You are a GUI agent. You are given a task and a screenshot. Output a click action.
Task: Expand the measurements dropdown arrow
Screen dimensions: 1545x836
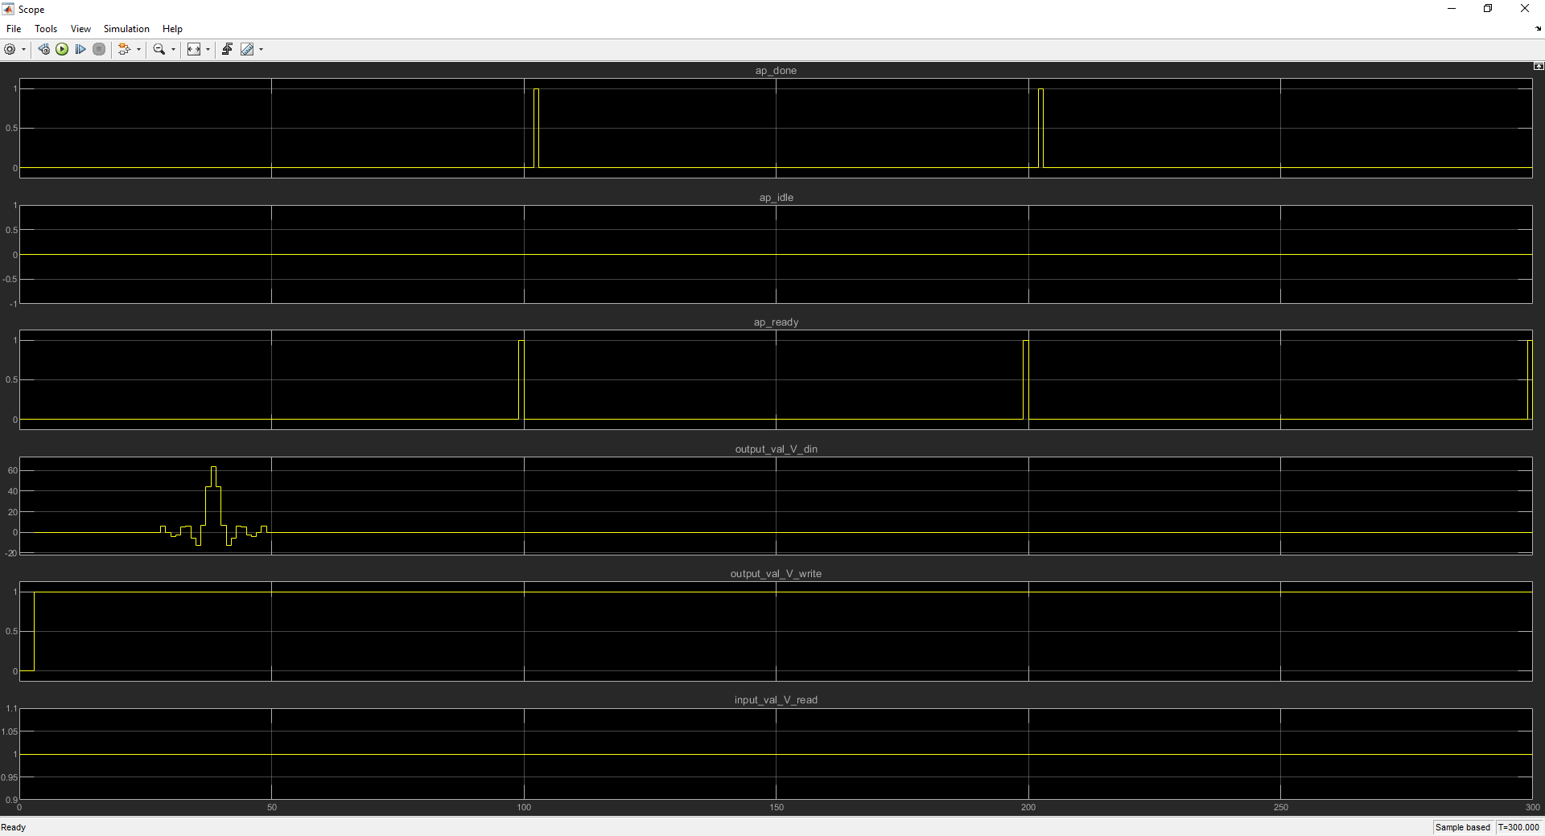pyautogui.click(x=261, y=50)
